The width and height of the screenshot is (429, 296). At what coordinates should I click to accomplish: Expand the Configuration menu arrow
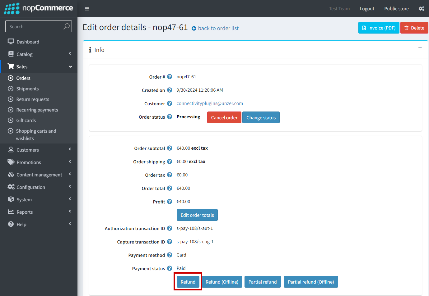tap(70, 186)
